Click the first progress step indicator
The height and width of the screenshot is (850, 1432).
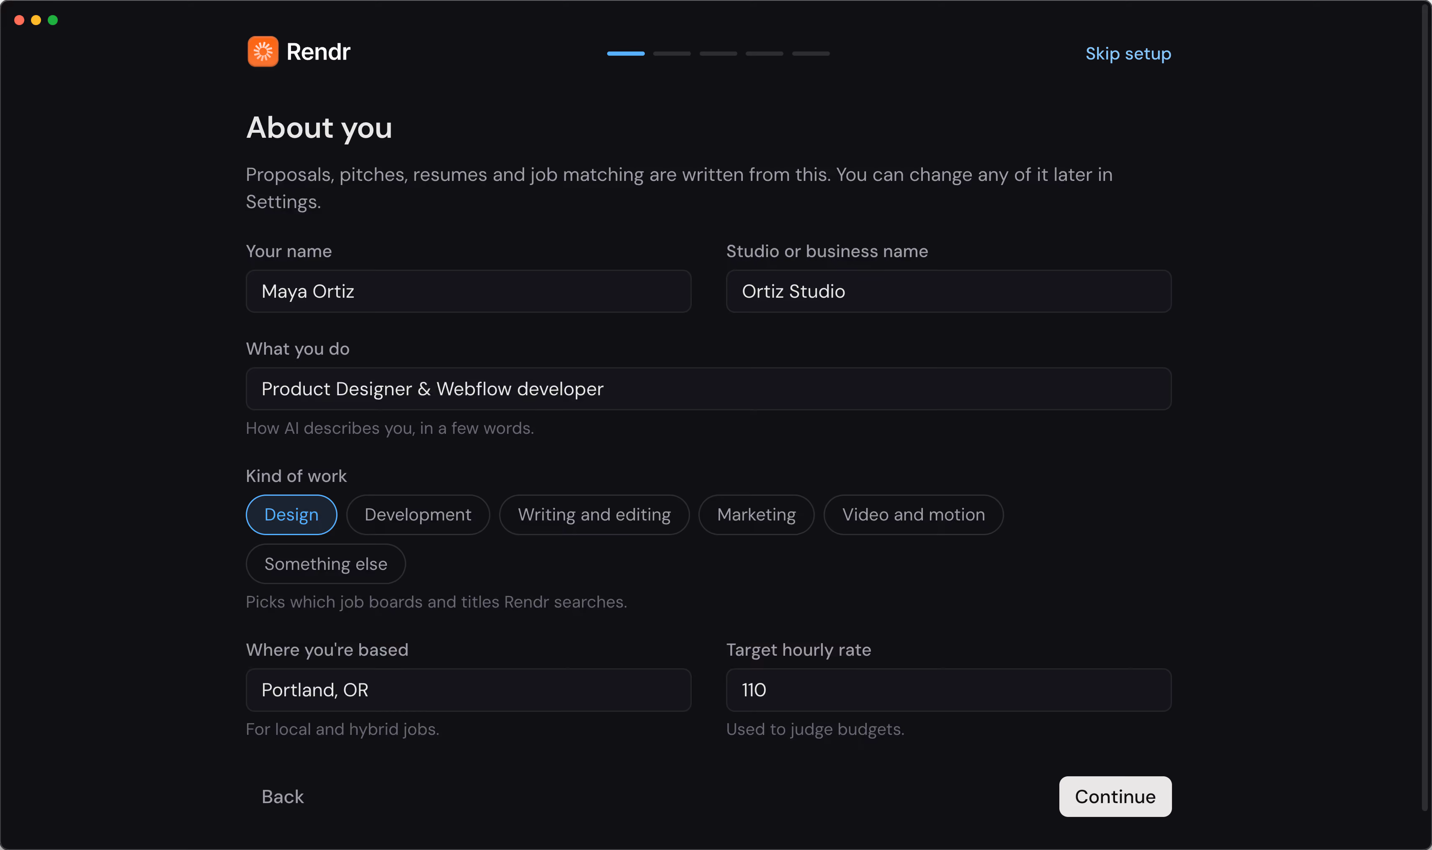pyautogui.click(x=626, y=53)
